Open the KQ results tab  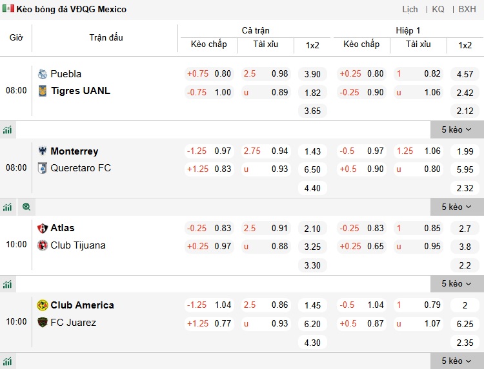[438, 10]
